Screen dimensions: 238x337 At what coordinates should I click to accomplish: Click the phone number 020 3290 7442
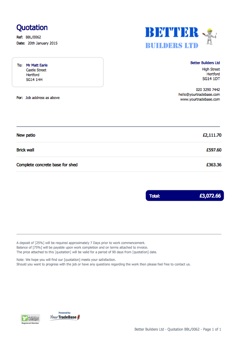click(x=208, y=90)
